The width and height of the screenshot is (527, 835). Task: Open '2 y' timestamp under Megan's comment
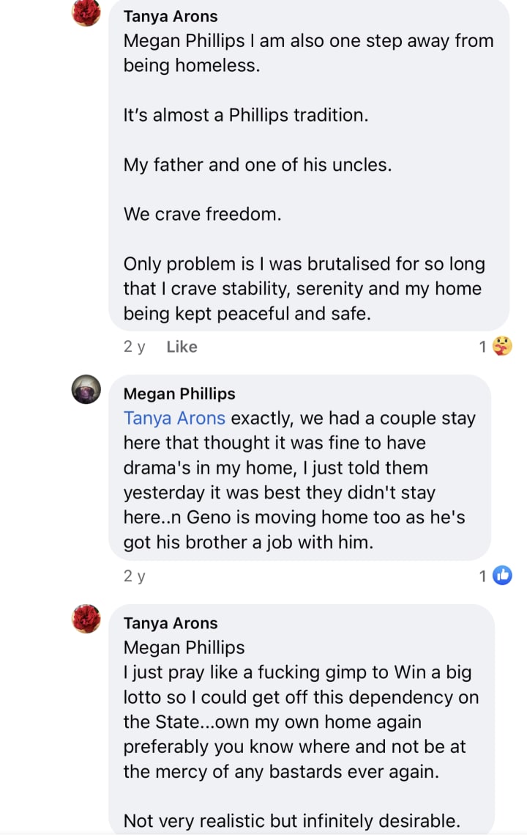point(134,577)
